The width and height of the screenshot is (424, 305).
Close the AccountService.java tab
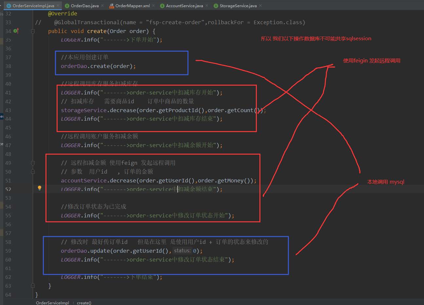206,6
